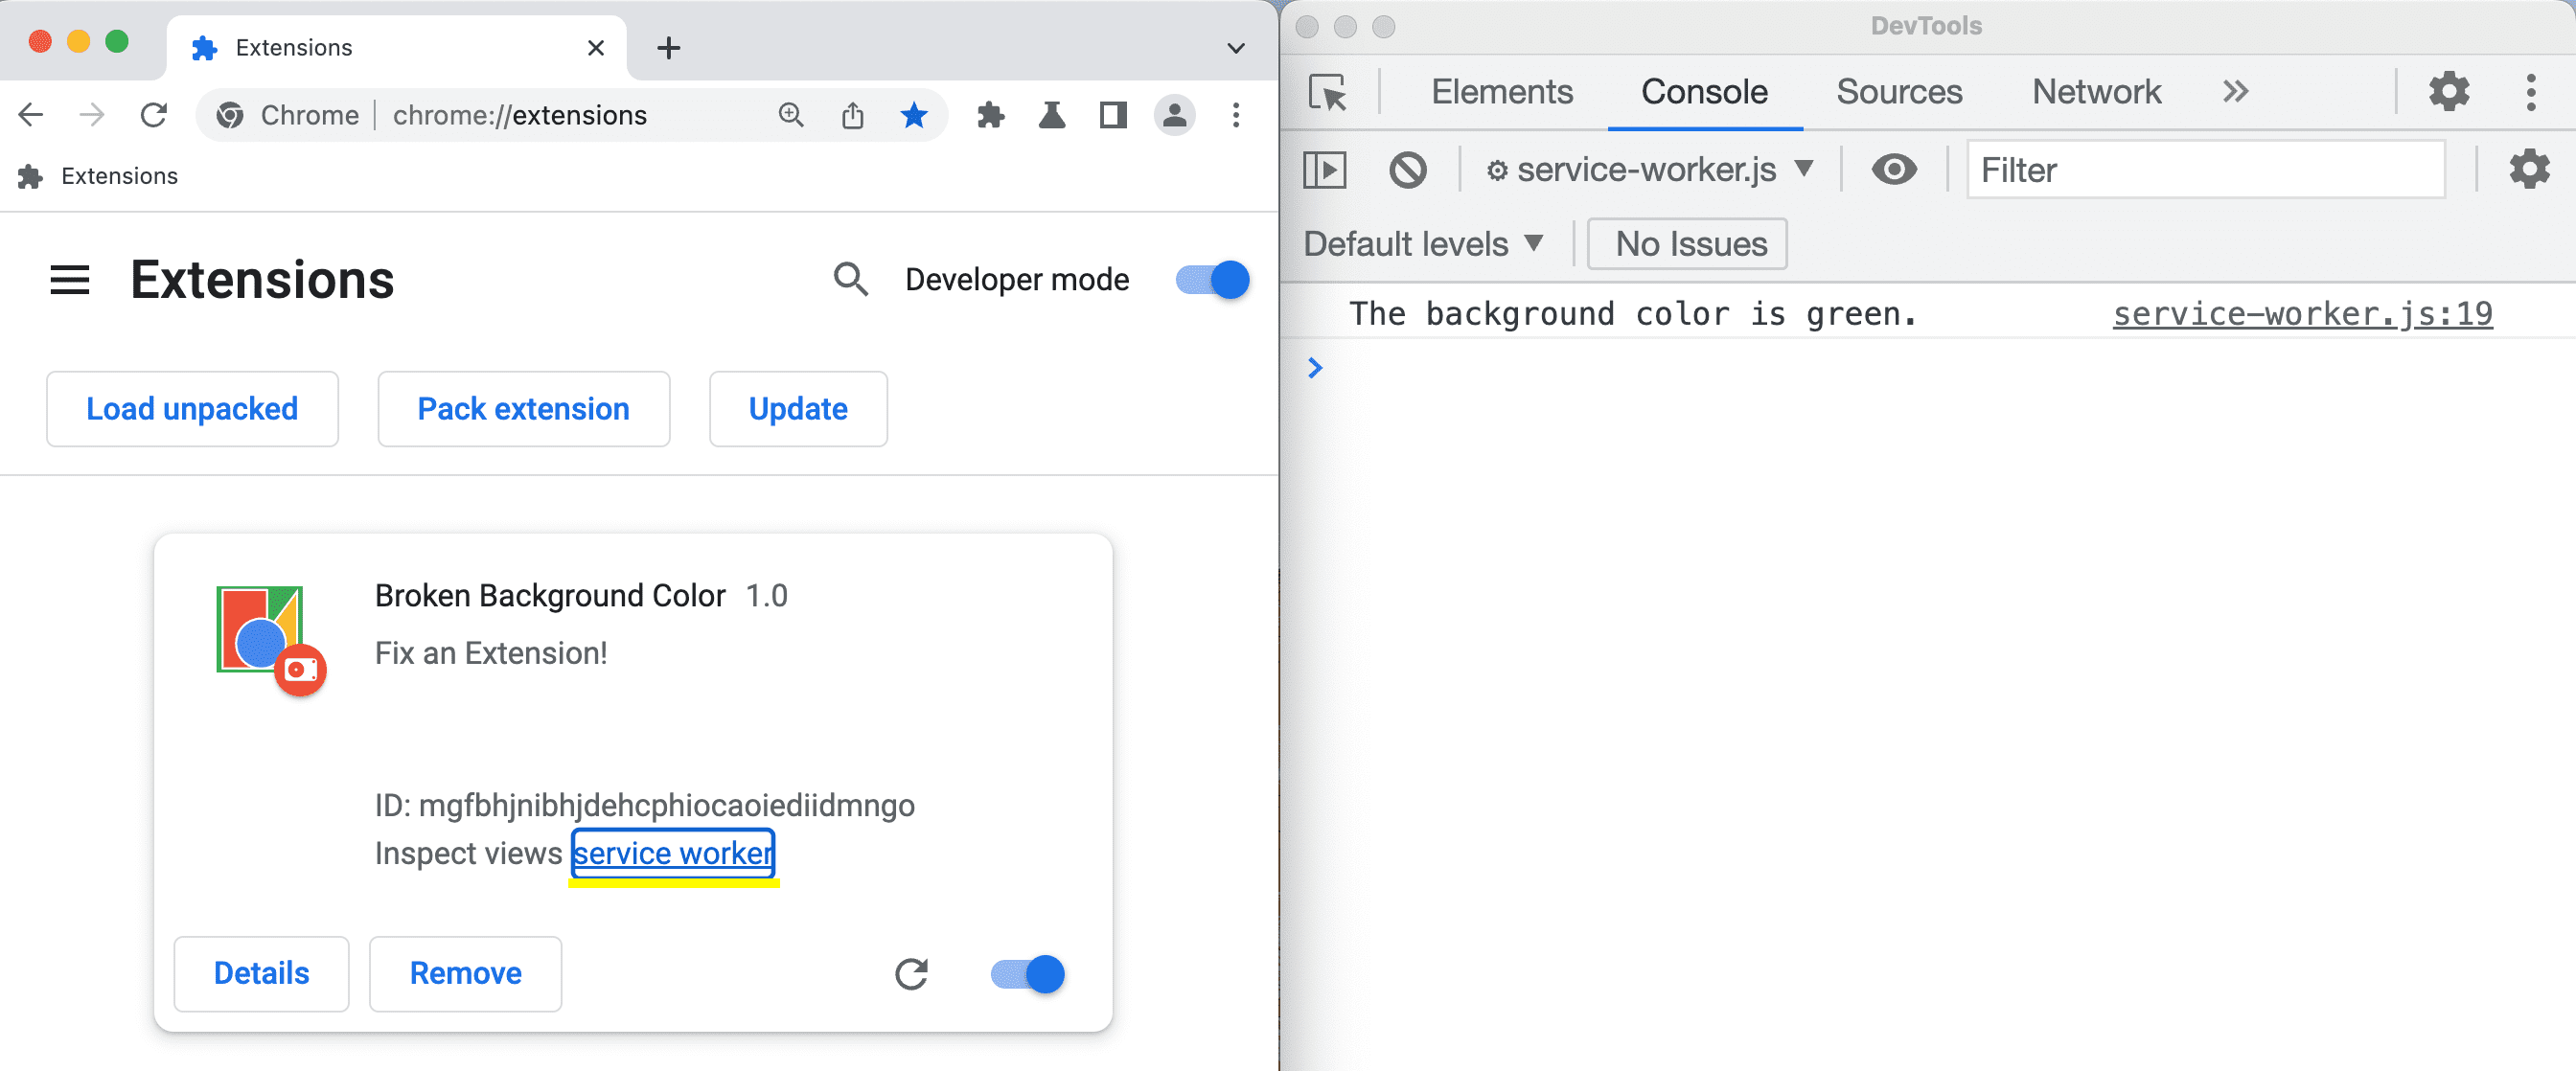Open the Console tab in DevTools
The height and width of the screenshot is (1071, 2576).
pos(1704,92)
